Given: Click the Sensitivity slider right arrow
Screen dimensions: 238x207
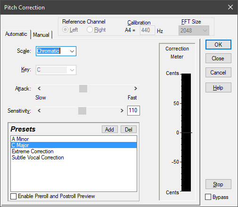Looking at the screenshot, I should coord(122,111).
